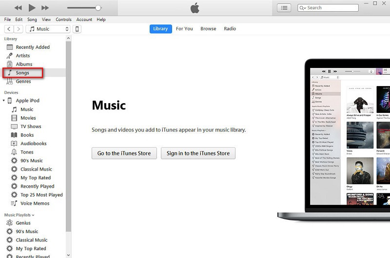This screenshot has height=258, width=390.
Task: Click sidebar scrollbar up arrow
Action: click(68, 38)
